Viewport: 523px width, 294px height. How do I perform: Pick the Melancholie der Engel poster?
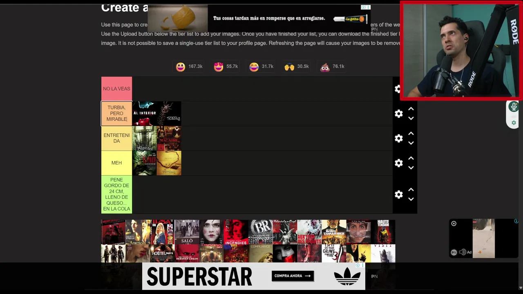click(x=285, y=232)
